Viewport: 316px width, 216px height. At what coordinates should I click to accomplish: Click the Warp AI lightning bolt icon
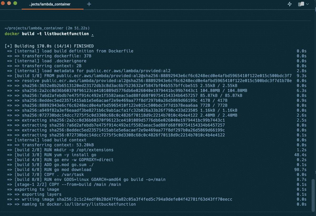[x=289, y=4]
